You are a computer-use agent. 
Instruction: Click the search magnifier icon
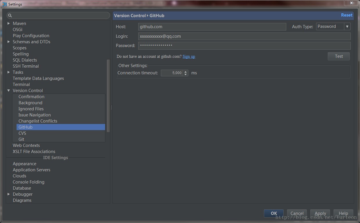10,15
